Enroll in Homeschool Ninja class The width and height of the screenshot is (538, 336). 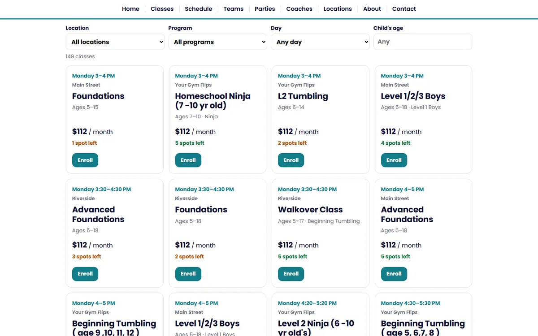pyautogui.click(x=188, y=160)
